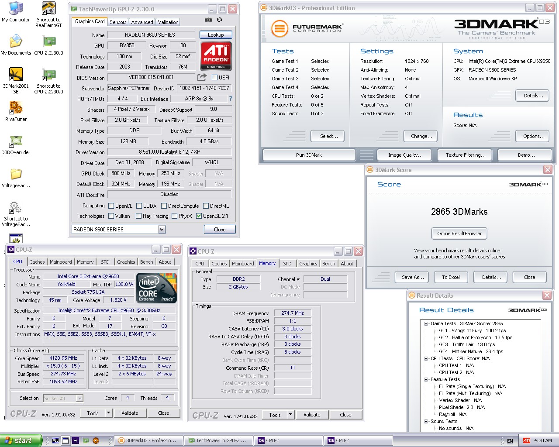Click the Windows start button
The width and height of the screenshot is (559, 447).
[21, 440]
